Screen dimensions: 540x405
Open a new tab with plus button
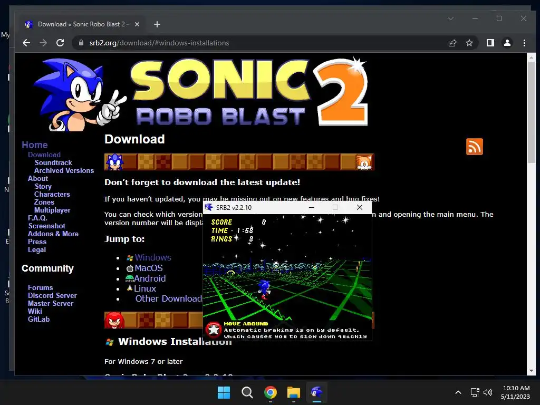click(x=157, y=24)
